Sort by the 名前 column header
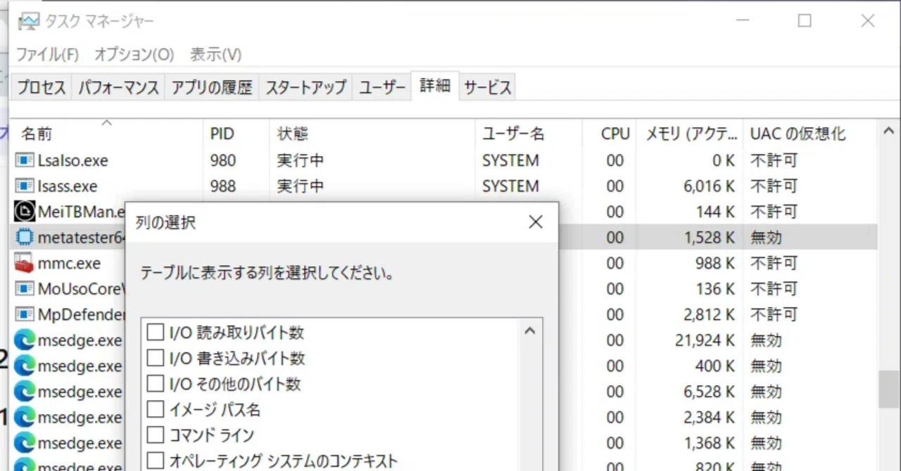The height and width of the screenshot is (471, 901). pos(106,132)
